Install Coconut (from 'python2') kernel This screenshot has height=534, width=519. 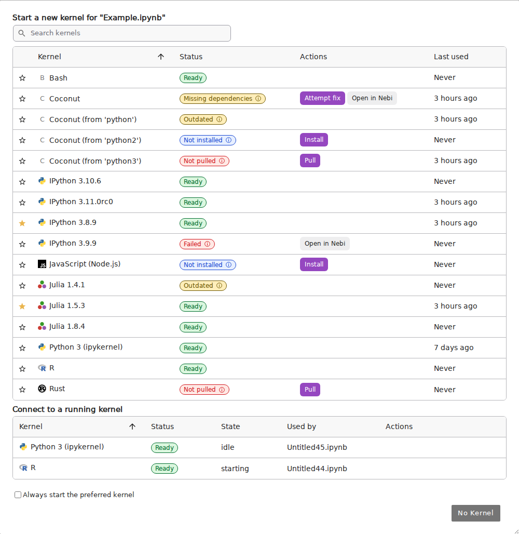pyautogui.click(x=314, y=140)
